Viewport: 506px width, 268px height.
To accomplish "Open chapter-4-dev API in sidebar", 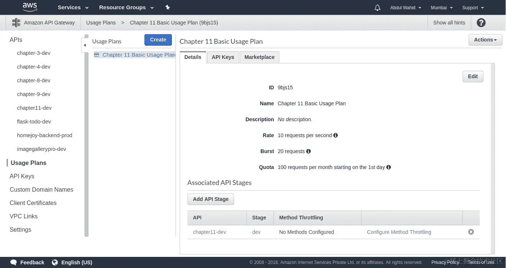I will tap(34, 67).
